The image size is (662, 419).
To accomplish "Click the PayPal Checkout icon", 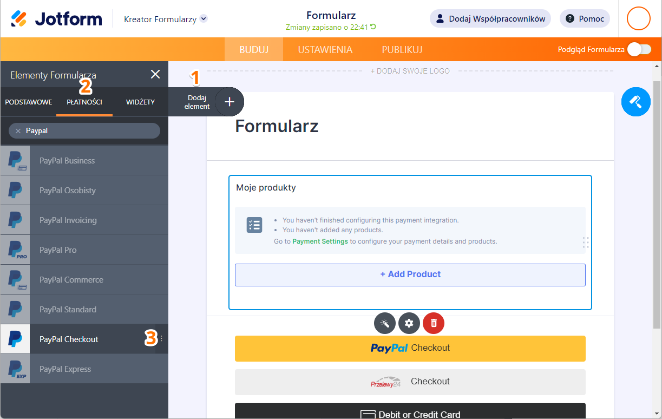I will 15,339.
